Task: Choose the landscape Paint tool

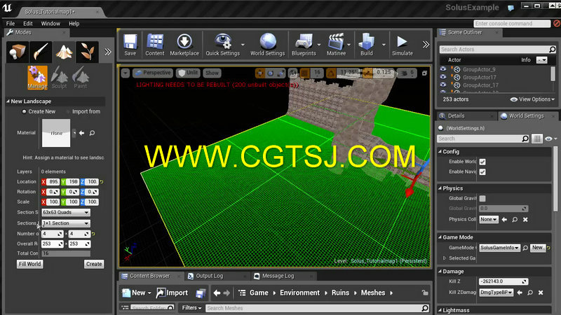Action: coord(81,78)
